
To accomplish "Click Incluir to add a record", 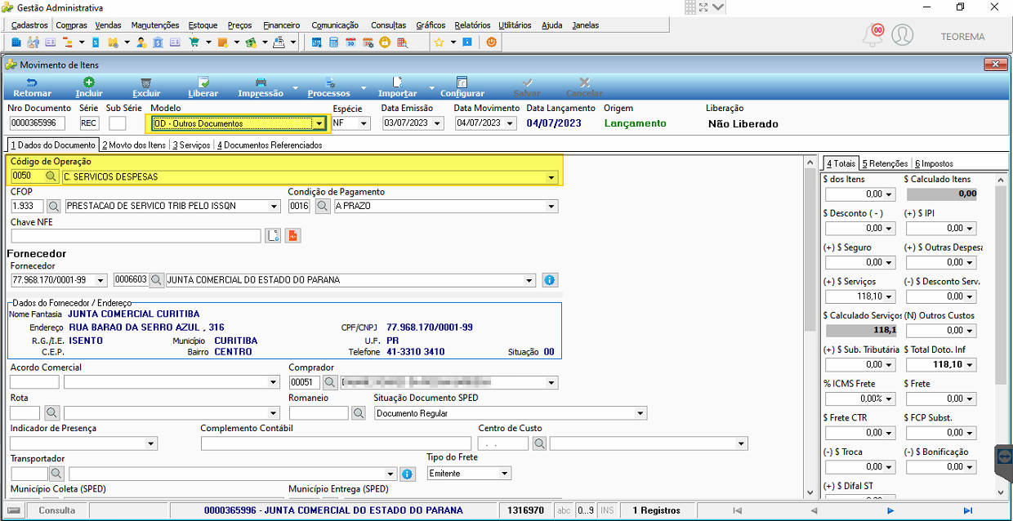I will click(89, 87).
